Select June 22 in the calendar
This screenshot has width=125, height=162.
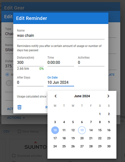click(100, 138)
